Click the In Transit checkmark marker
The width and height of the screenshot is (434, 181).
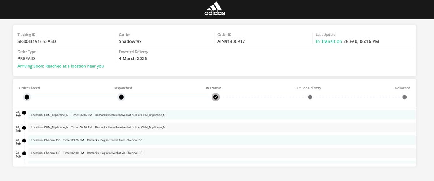(x=216, y=97)
